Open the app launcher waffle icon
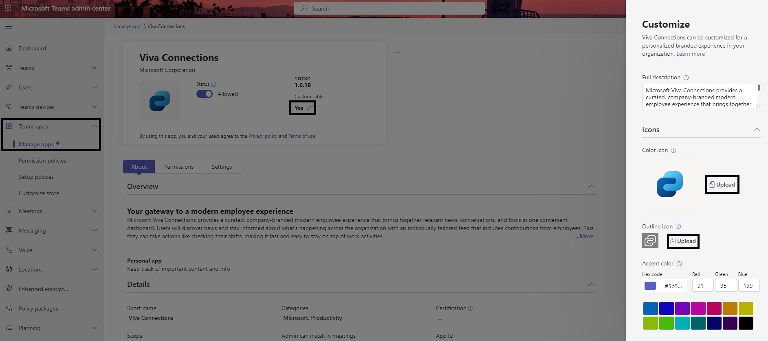 point(8,8)
